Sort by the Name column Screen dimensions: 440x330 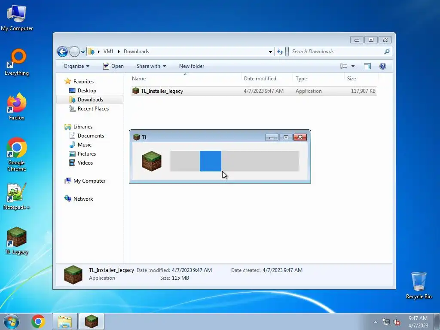pos(185,79)
